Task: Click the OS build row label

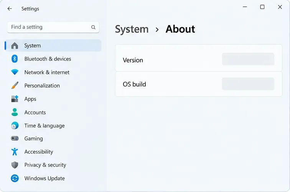Action: coord(134,84)
